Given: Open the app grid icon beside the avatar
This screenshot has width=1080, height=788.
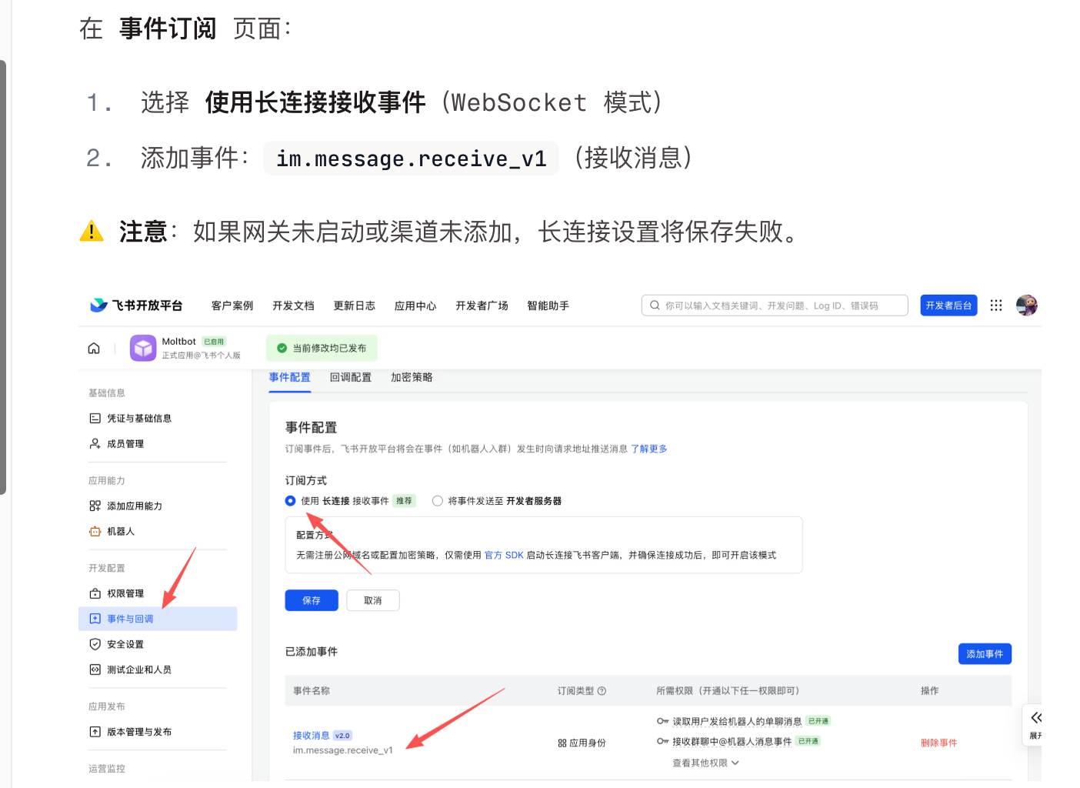Looking at the screenshot, I should pyautogui.click(x=996, y=305).
